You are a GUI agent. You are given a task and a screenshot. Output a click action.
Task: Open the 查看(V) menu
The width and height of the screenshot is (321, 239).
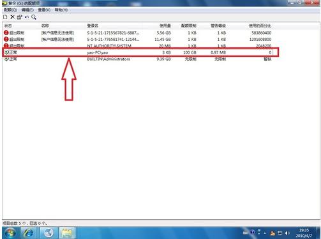click(44, 10)
